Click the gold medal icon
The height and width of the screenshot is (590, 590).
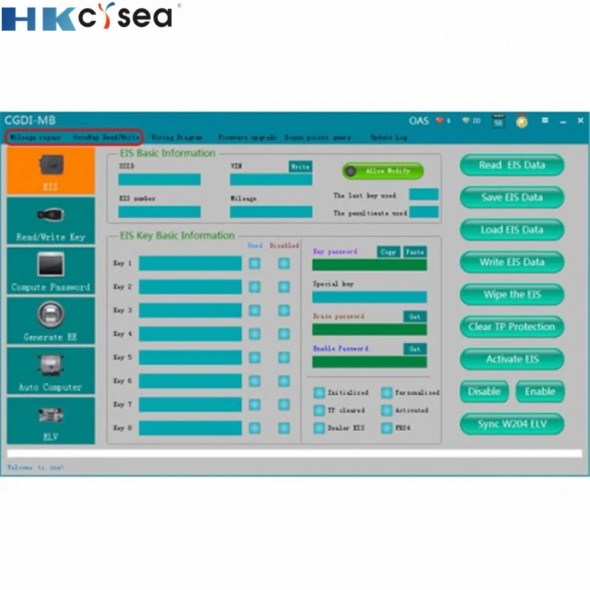click(x=522, y=121)
